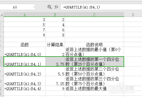Viewport: 142px width, 97px height.
Task: Click the 计算结果 header cell
Action: [55, 44]
